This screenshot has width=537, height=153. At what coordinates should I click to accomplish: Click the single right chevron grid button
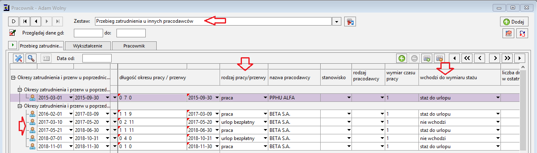point(495,58)
